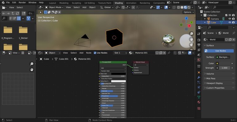Expand Custom Properties panel
Screen dimensions: 237x122
[x=215, y=88]
